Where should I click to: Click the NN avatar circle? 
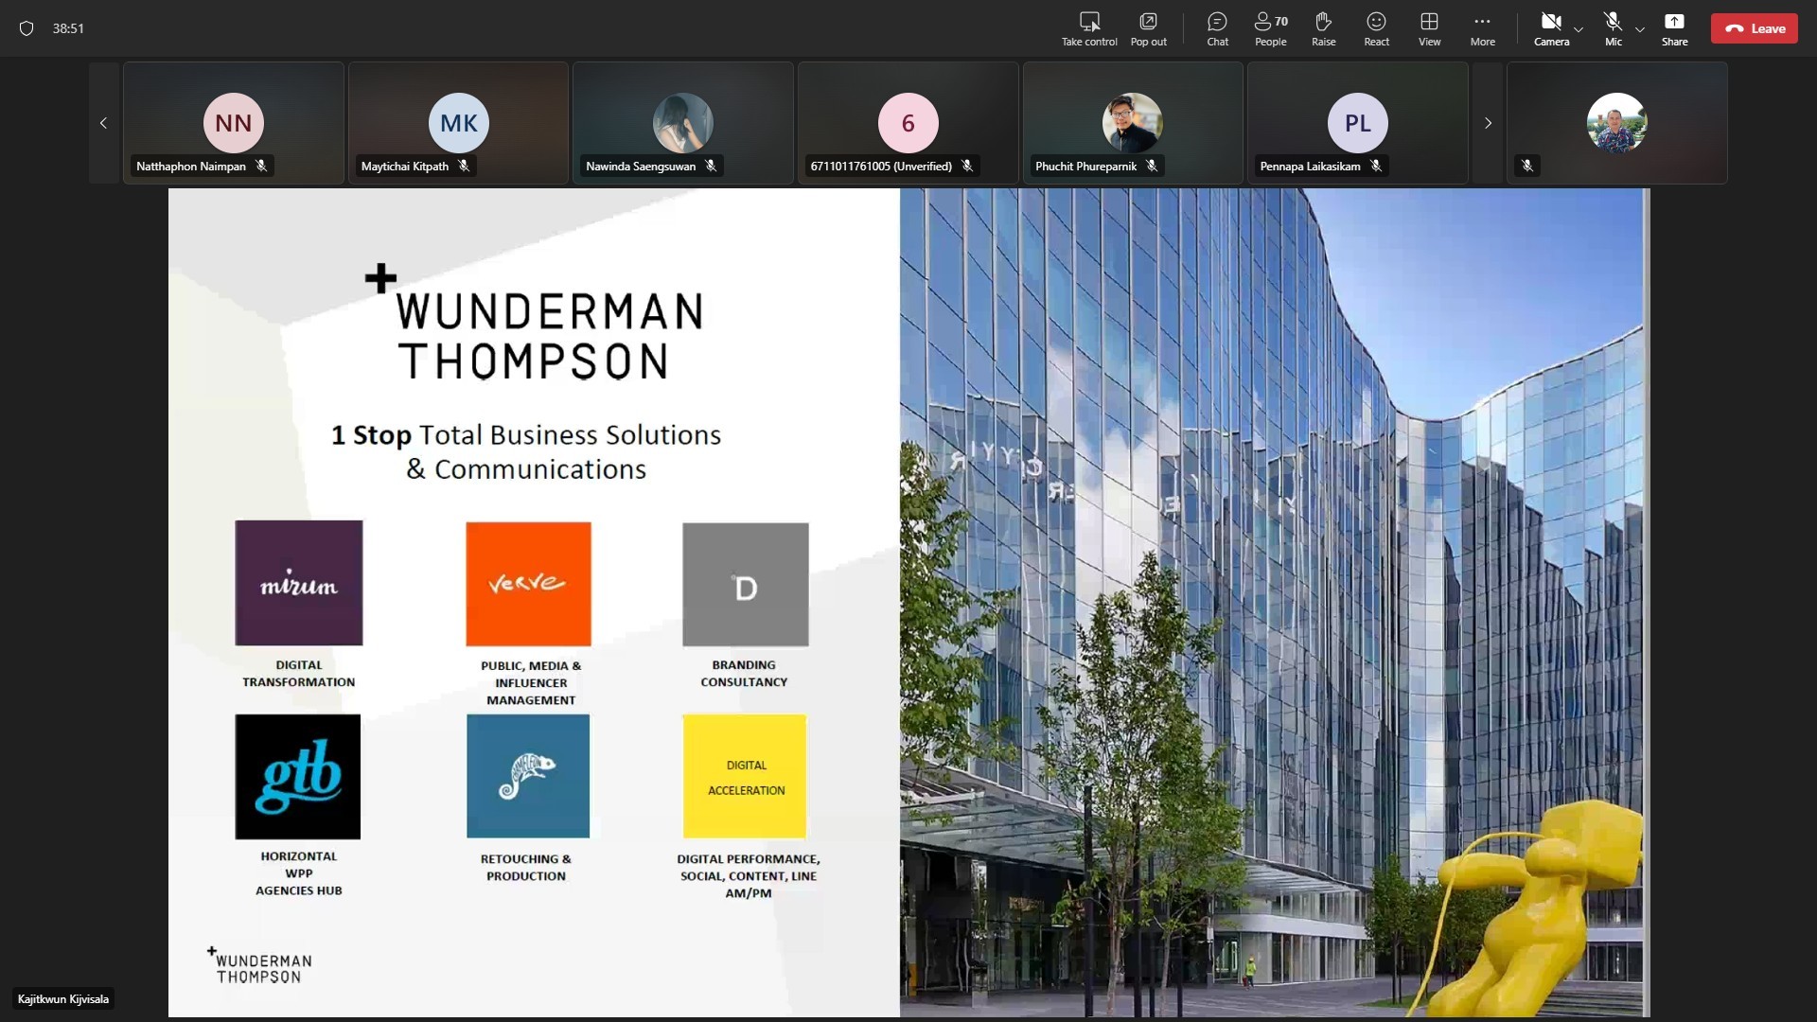[x=234, y=123]
